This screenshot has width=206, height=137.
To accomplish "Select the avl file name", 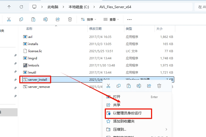I will coord(30,37).
